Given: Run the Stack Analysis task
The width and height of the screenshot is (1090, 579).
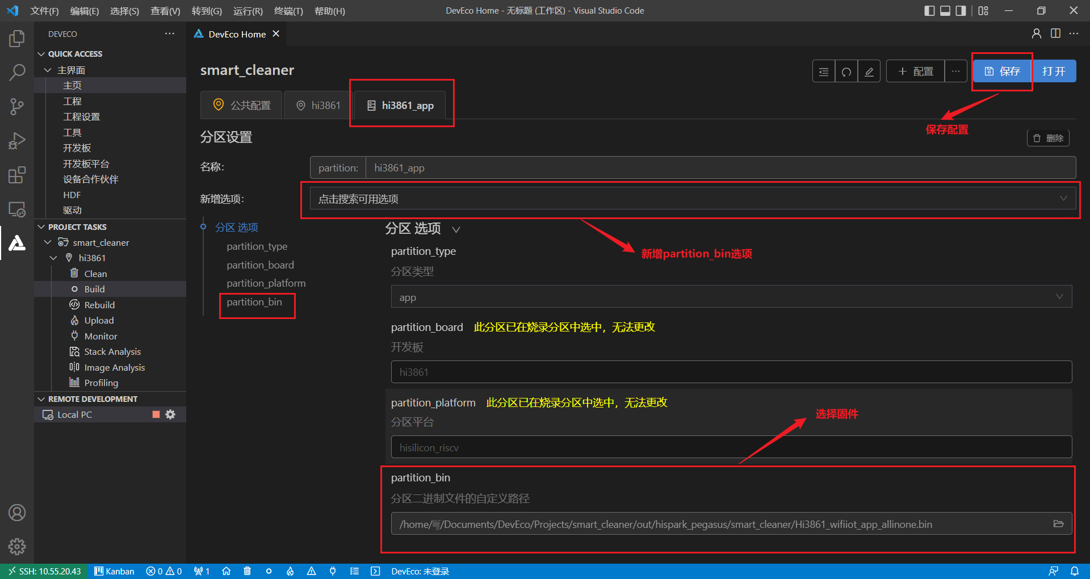Looking at the screenshot, I should pyautogui.click(x=112, y=351).
